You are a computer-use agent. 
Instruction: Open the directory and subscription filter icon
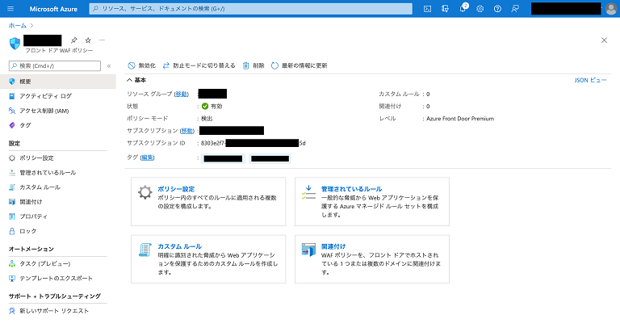446,8
